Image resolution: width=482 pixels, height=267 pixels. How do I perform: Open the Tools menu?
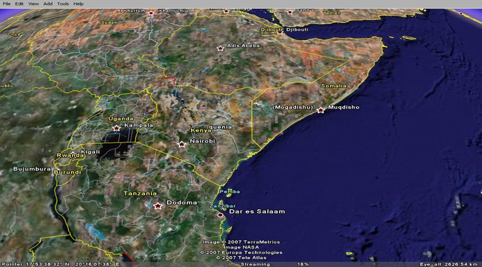(63, 4)
